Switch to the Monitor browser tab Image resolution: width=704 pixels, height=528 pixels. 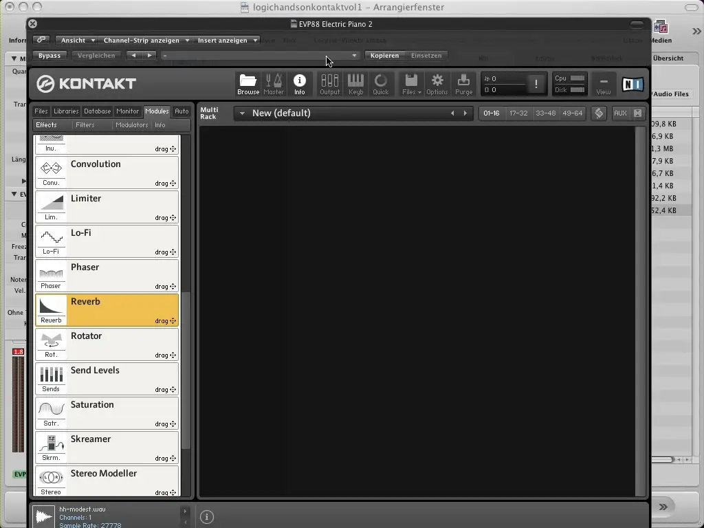point(127,111)
